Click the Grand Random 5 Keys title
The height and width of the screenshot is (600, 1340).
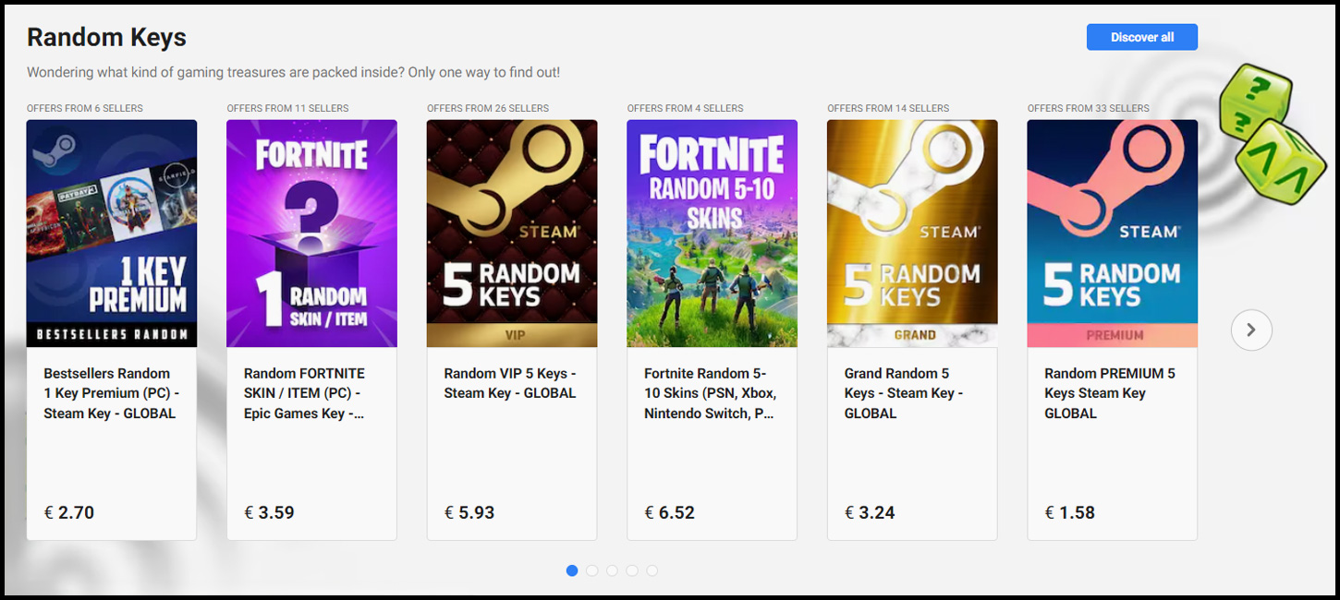click(903, 393)
